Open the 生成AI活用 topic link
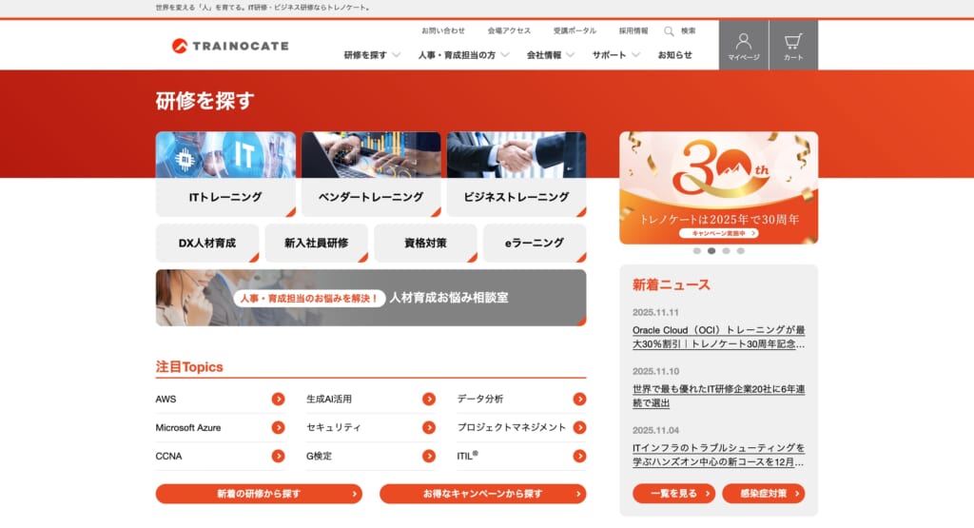974x528 pixels. (x=329, y=399)
